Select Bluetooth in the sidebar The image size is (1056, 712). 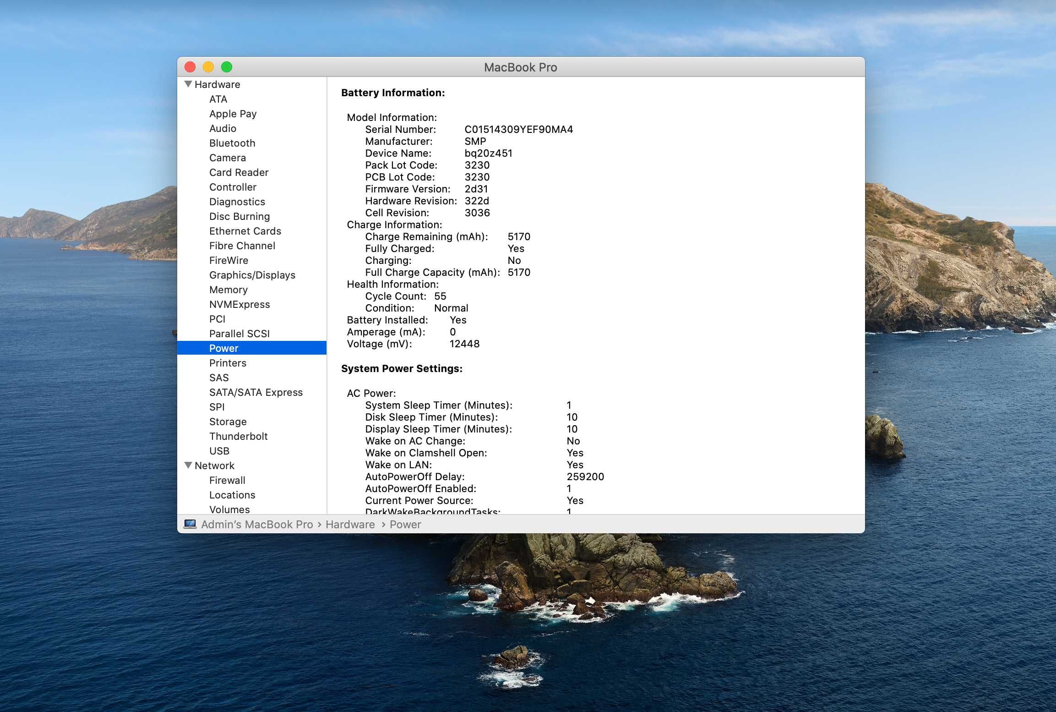coord(232,143)
